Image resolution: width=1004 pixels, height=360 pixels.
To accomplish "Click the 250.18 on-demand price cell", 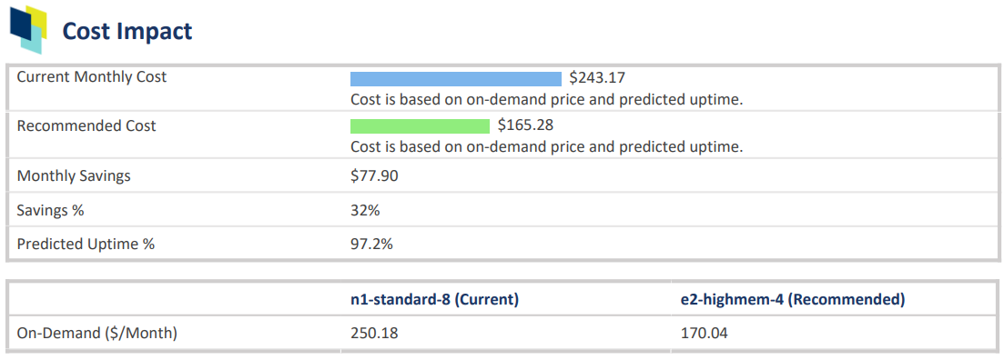I will [374, 333].
